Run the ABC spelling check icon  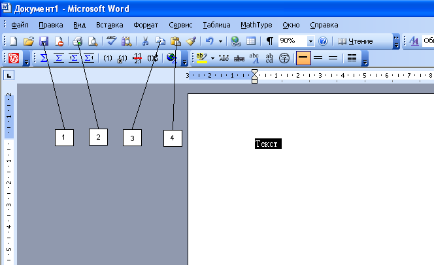click(x=111, y=41)
